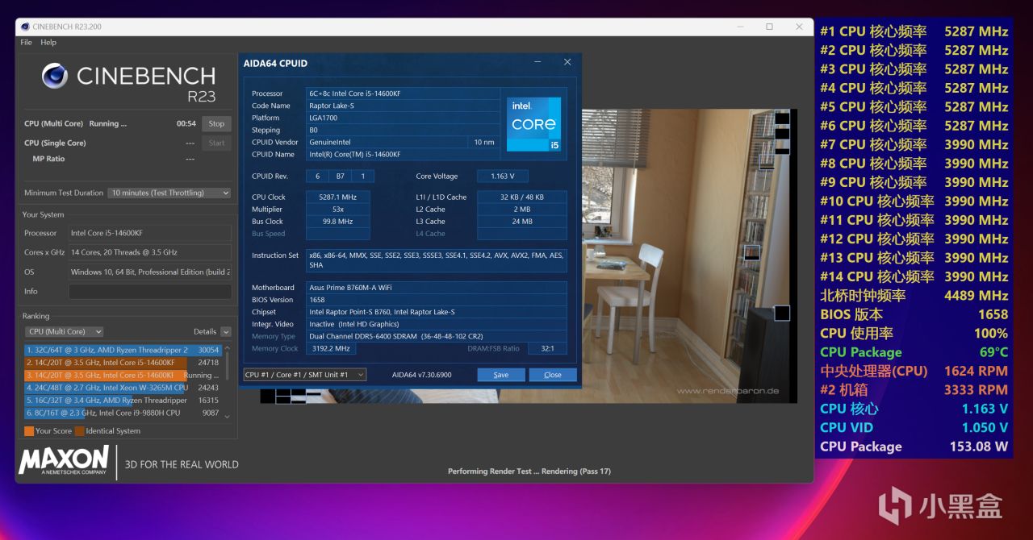Minimize the Cinebench R23 window
Viewport: 1033px width, 540px height.
[739, 27]
